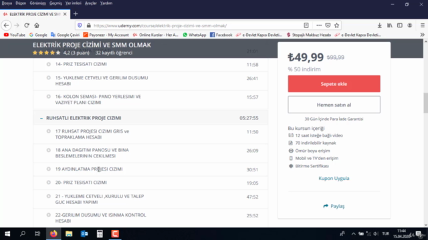Bookmark this page with star icon
The width and height of the screenshot is (428, 240).
pos(336,25)
